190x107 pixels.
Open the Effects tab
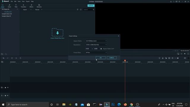point(31,6)
